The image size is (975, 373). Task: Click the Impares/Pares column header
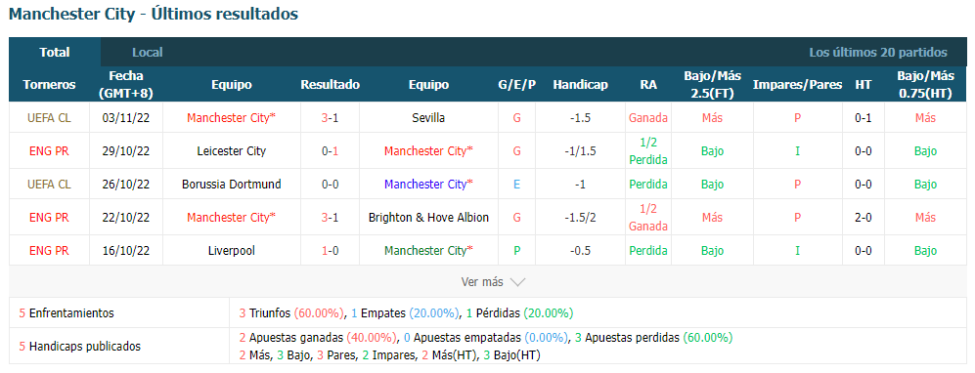click(798, 85)
